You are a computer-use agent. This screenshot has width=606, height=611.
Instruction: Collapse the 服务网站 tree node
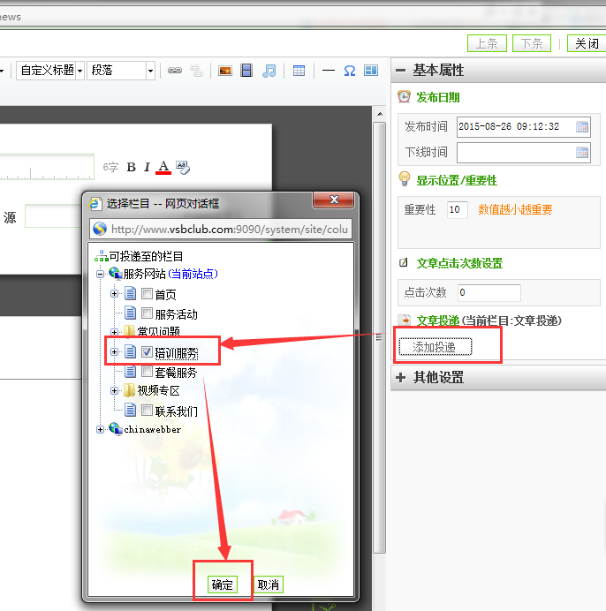100,274
